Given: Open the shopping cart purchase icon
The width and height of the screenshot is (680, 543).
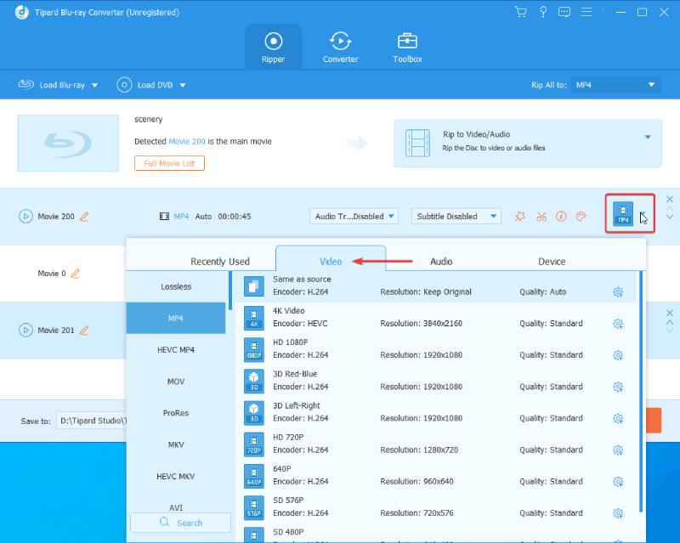Looking at the screenshot, I should [x=520, y=12].
